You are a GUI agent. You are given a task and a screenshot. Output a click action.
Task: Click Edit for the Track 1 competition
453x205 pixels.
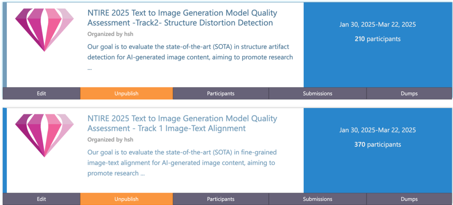pos(41,199)
